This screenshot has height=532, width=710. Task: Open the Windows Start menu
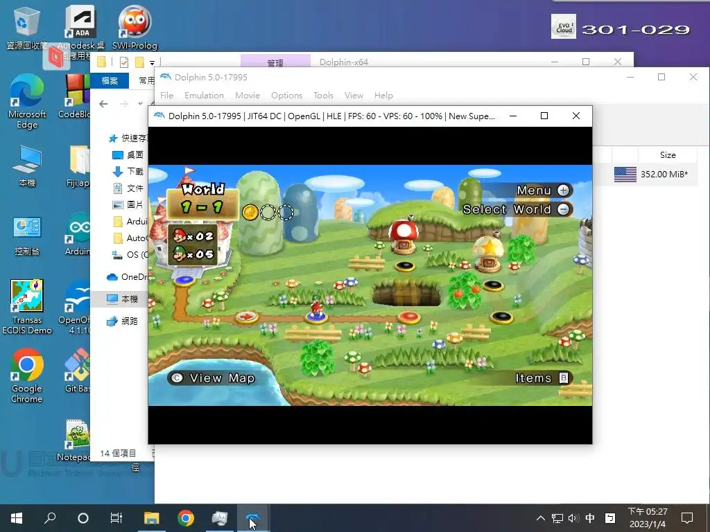(x=17, y=517)
